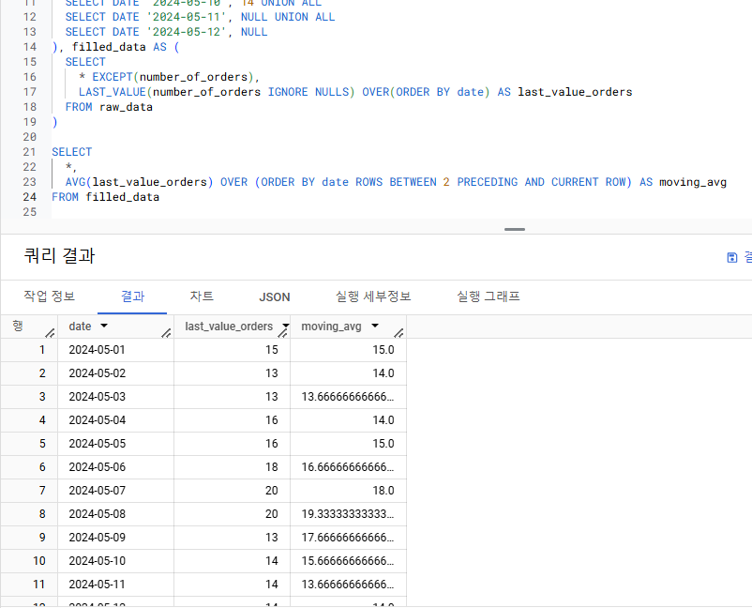This screenshot has width=752, height=608.
Task: Click line number 14 in the gutter
Action: coord(29,47)
